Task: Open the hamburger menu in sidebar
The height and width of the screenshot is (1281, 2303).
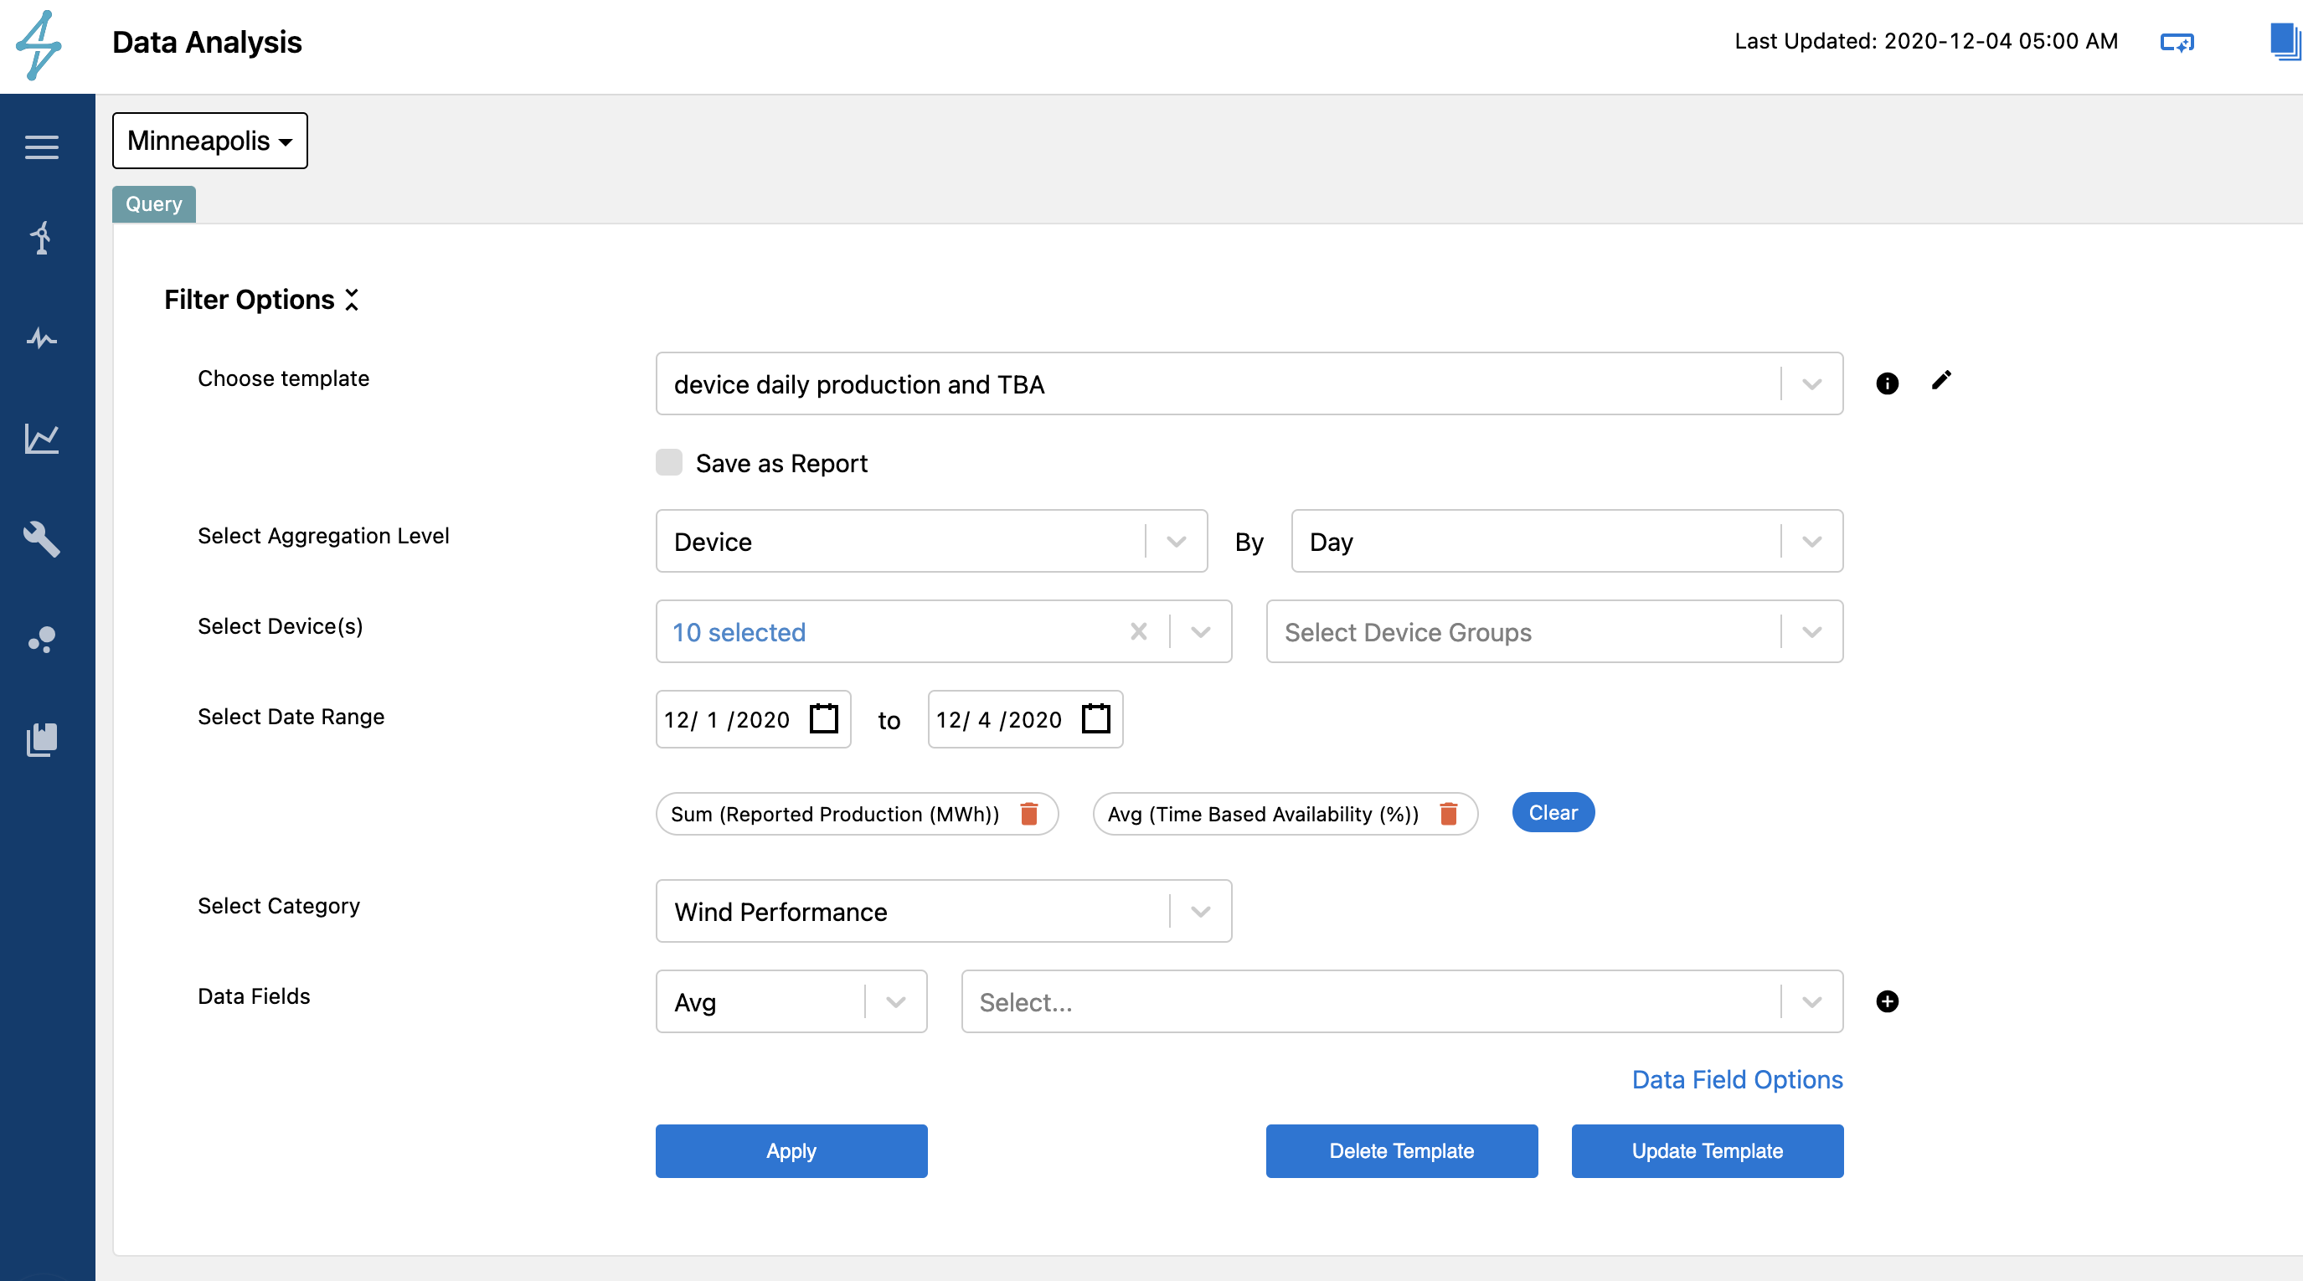Action: pos(41,147)
